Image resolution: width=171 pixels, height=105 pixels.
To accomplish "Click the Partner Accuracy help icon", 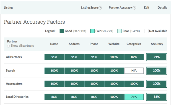I will coord(134,8).
